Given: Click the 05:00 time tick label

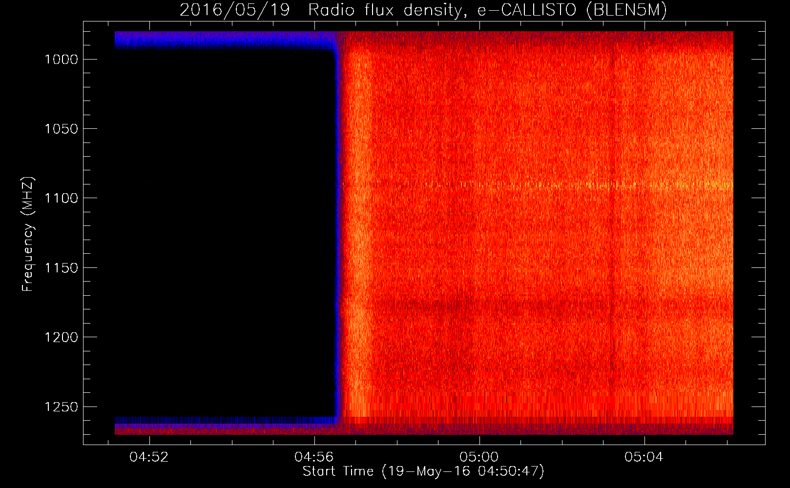Looking at the screenshot, I should point(479,457).
